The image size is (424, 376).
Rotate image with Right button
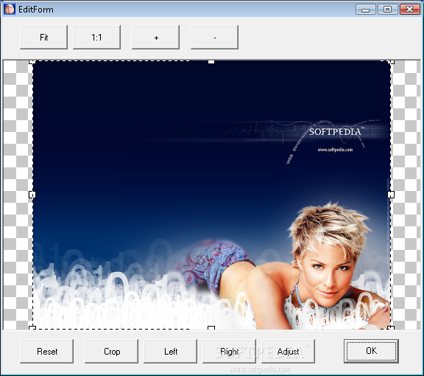pyautogui.click(x=230, y=352)
